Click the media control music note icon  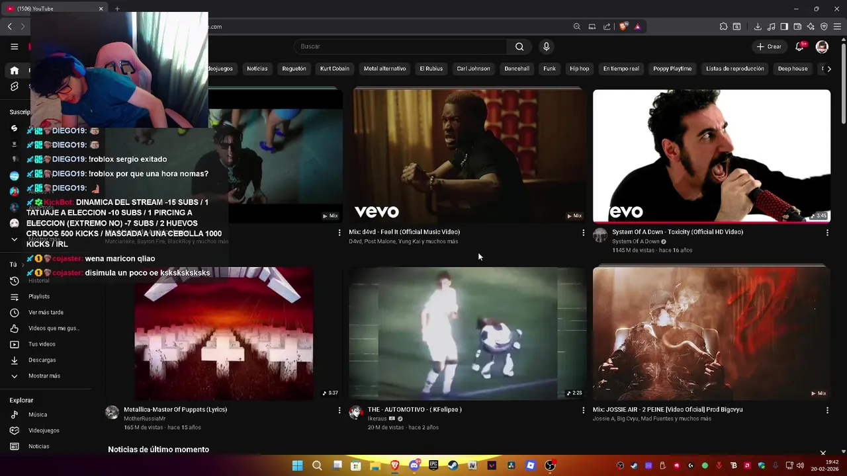pyautogui.click(x=771, y=26)
